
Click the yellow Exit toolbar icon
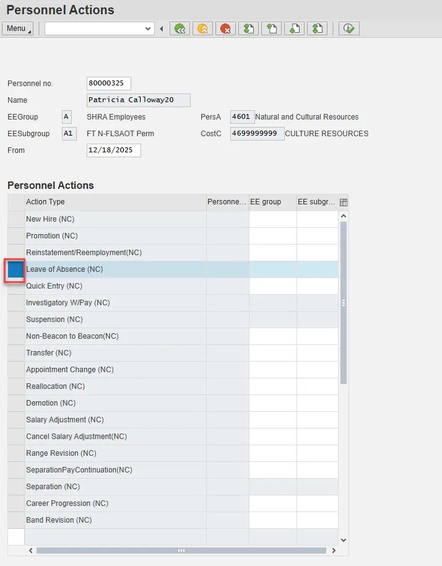[x=202, y=28]
